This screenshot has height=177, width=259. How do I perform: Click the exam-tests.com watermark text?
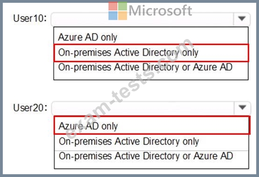[x=129, y=88]
